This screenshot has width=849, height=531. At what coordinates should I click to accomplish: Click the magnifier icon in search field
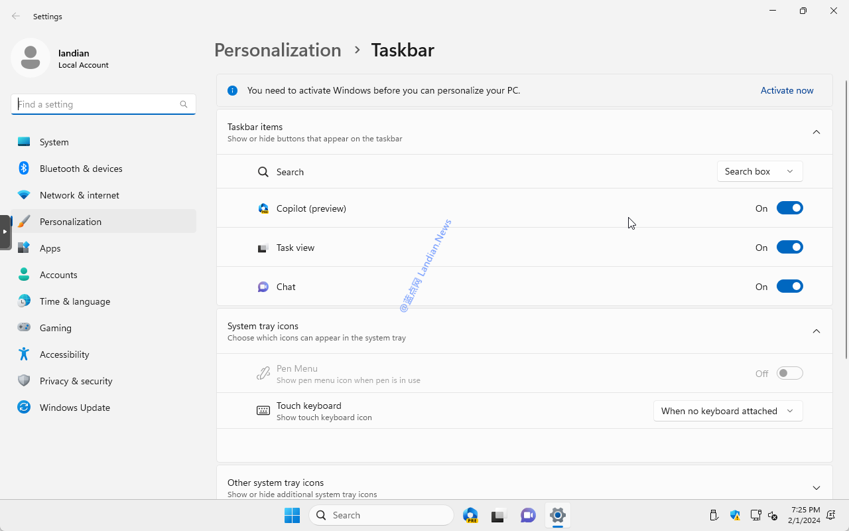(184, 104)
